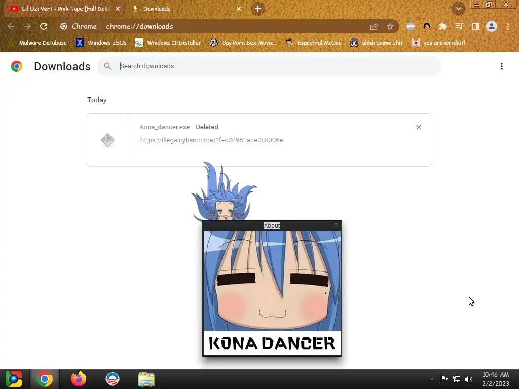Image resolution: width=519 pixels, height=389 pixels.
Task: Click the About title of Kona Dancer window
Action: click(272, 225)
